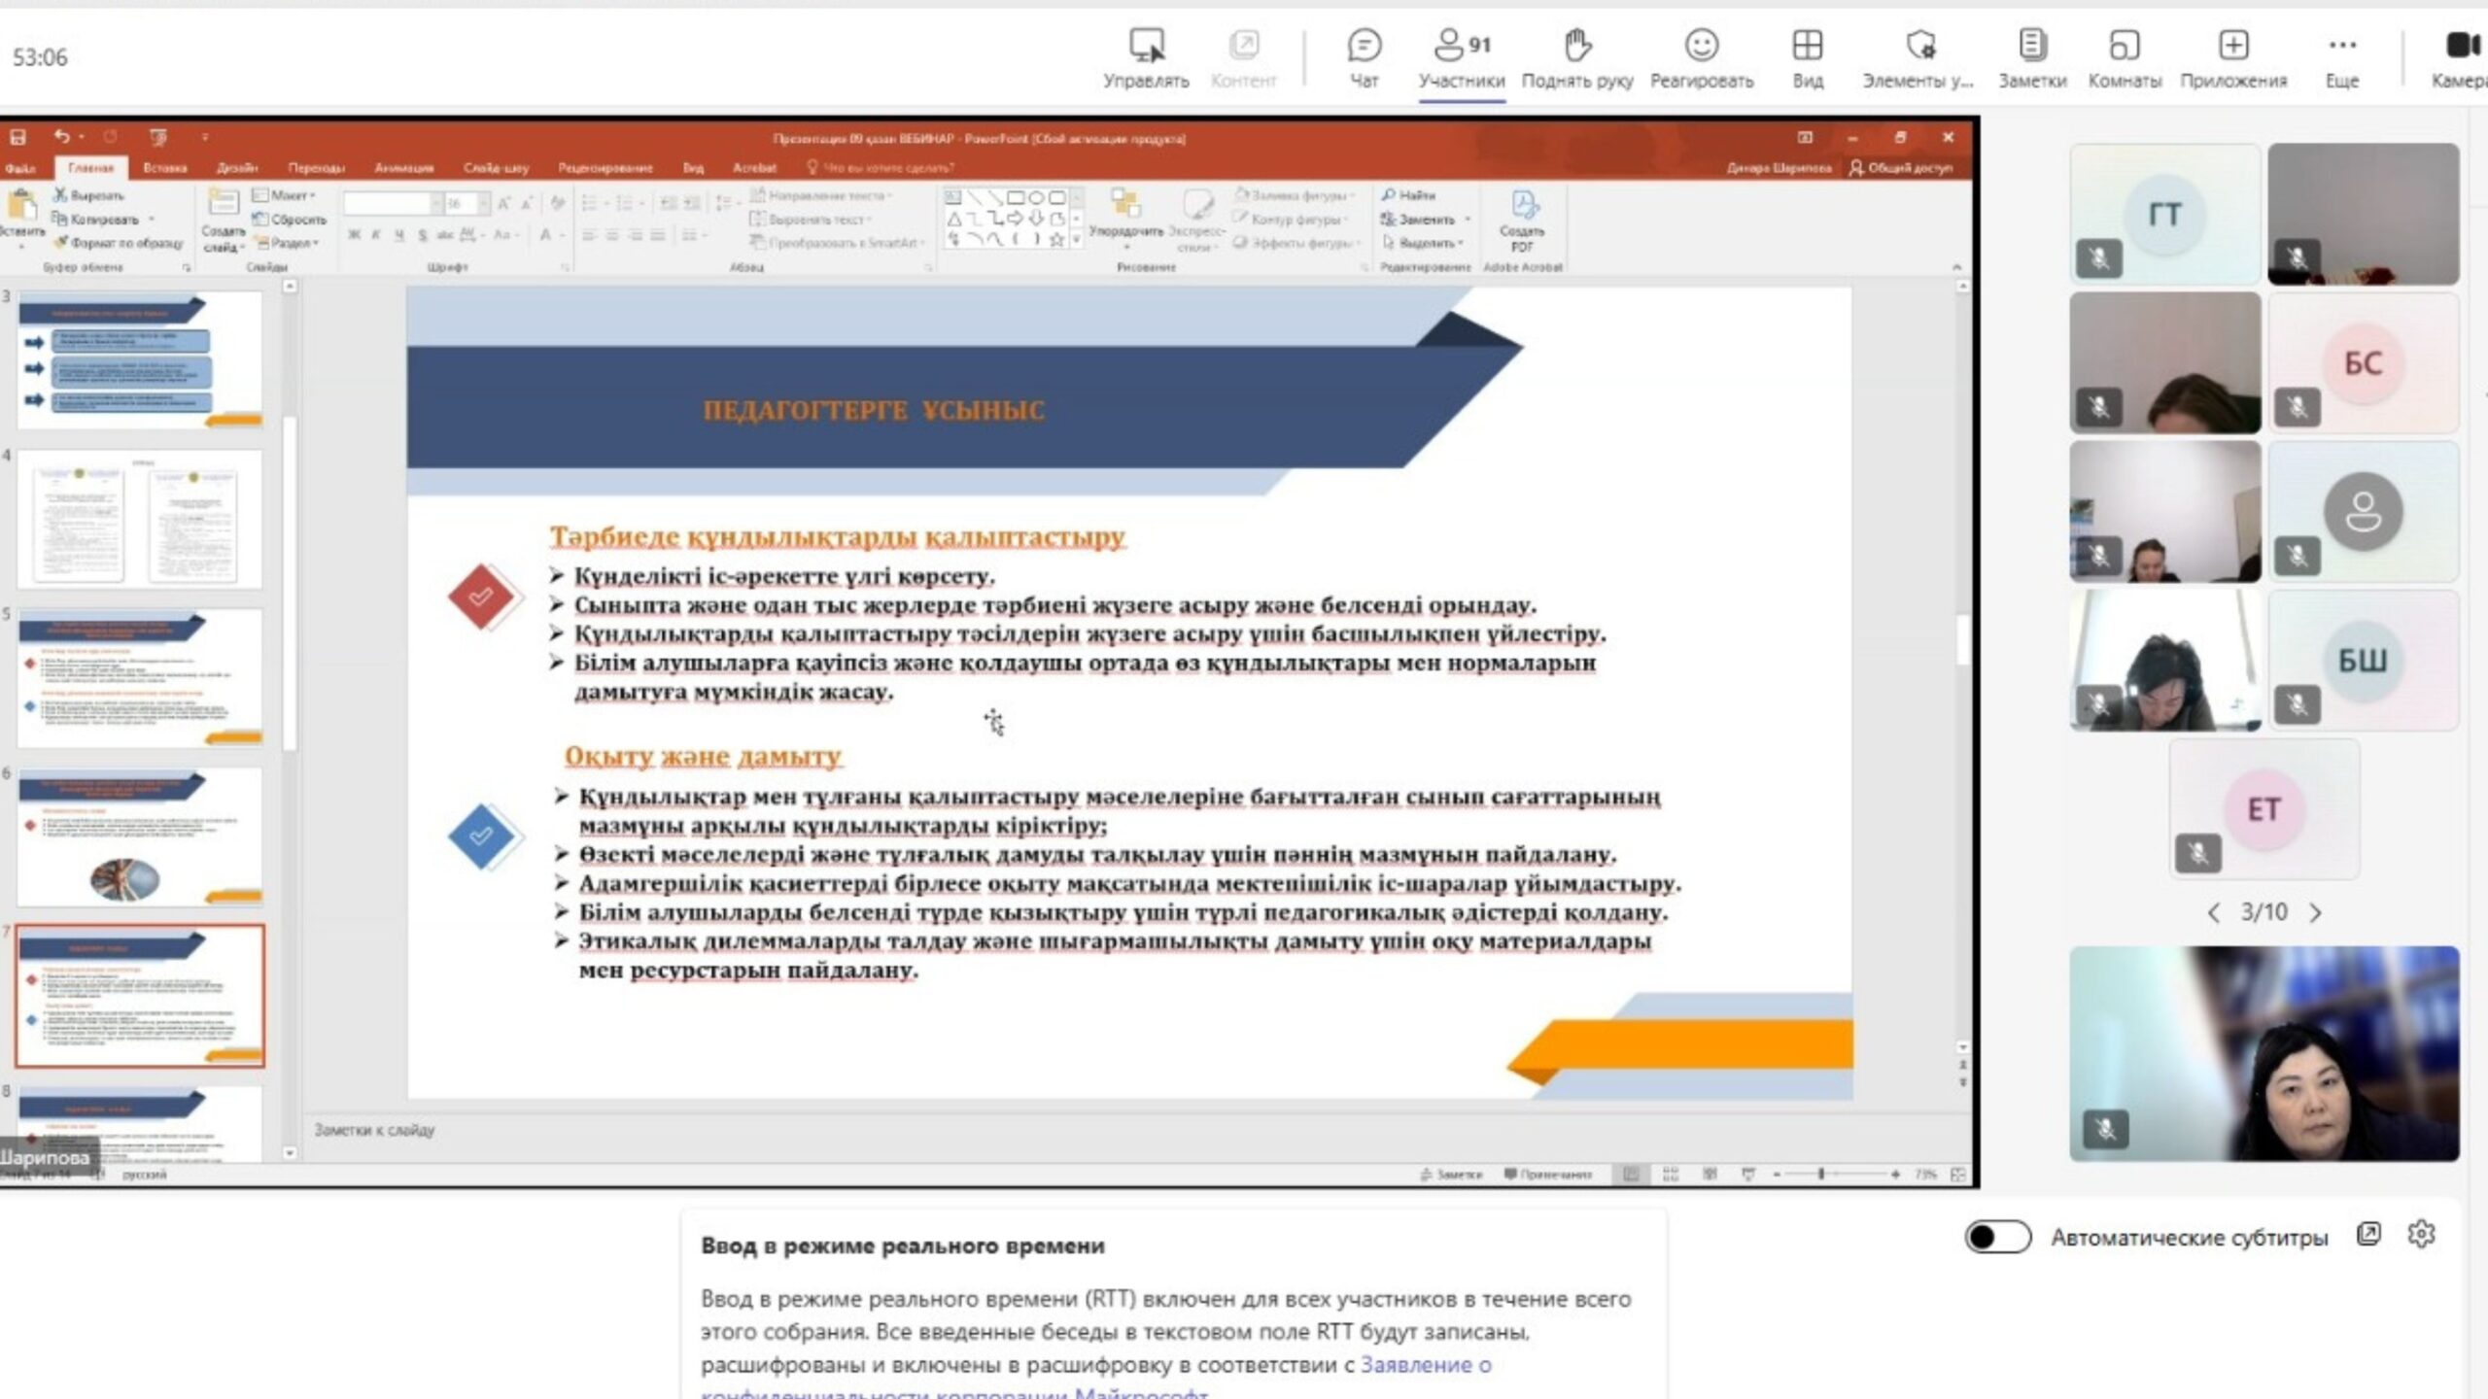Go to next participants page
Screen dimensions: 2488x1399
click(2316, 912)
